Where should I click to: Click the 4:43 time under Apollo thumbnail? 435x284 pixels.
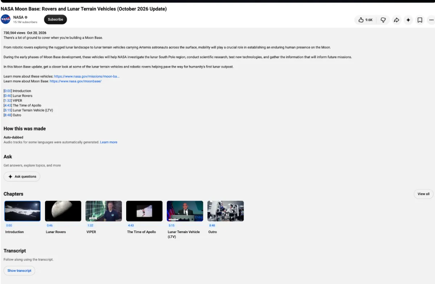[131, 226]
